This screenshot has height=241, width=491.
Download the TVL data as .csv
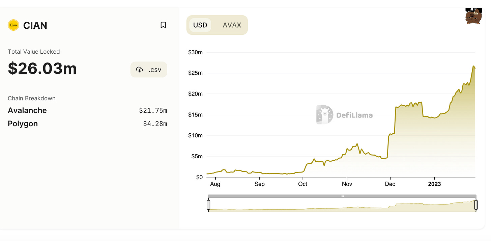pos(149,70)
